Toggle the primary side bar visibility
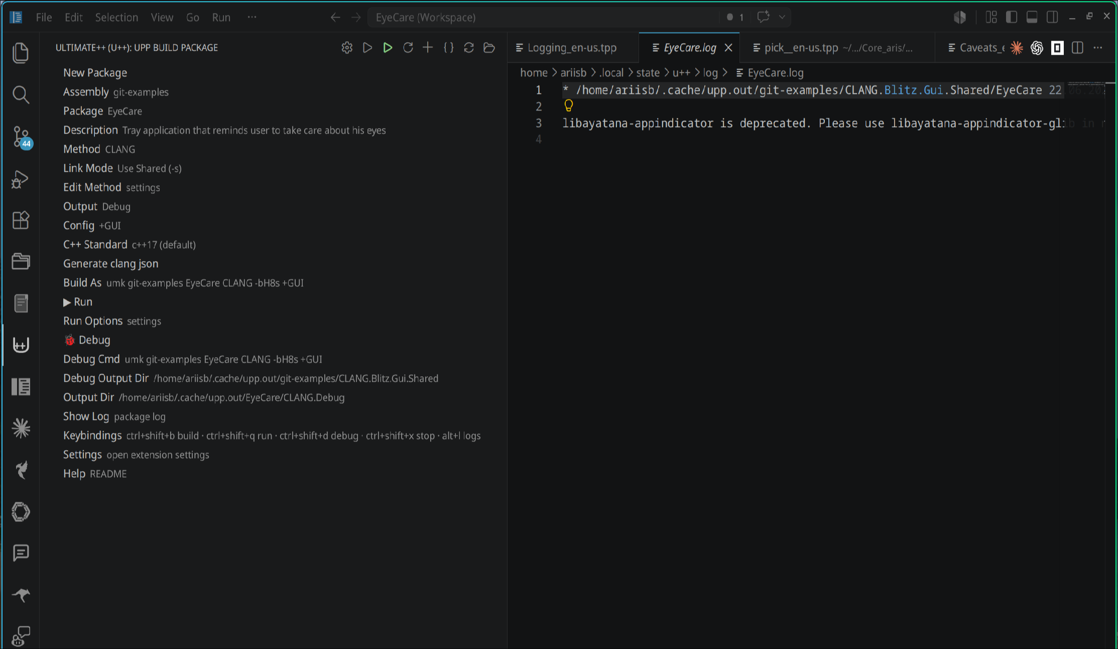Image resolution: width=1118 pixels, height=649 pixels. (1012, 17)
